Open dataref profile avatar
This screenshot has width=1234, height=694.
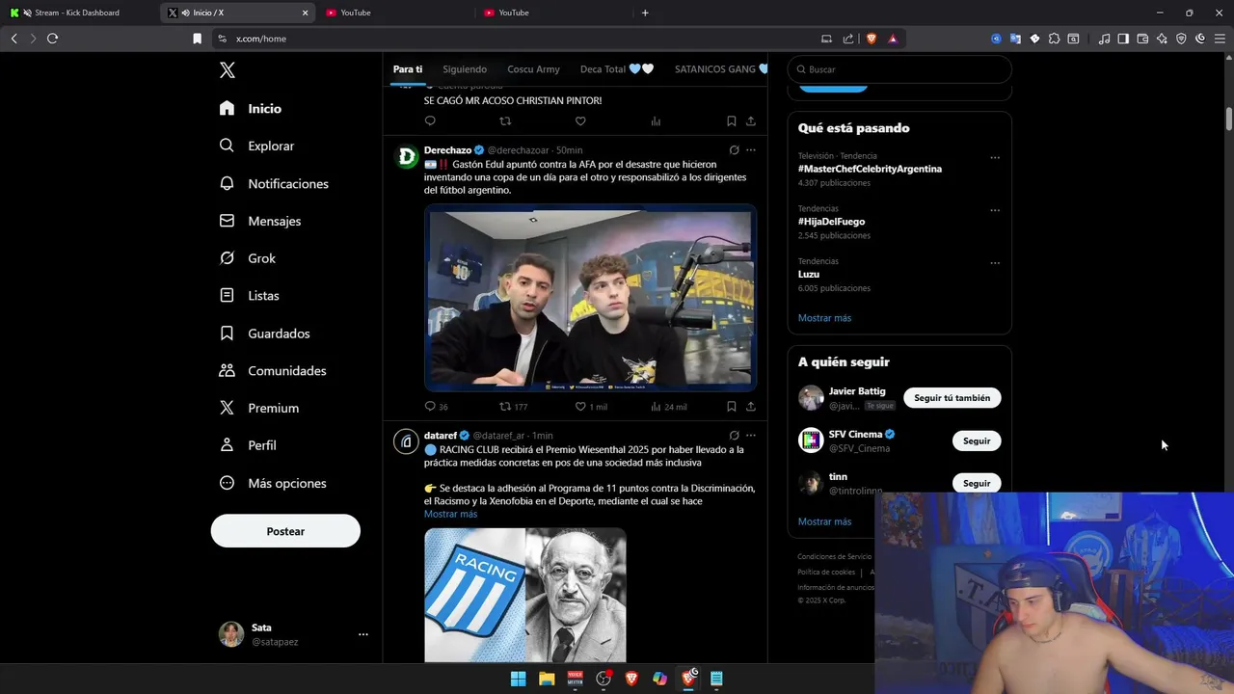coord(406,441)
